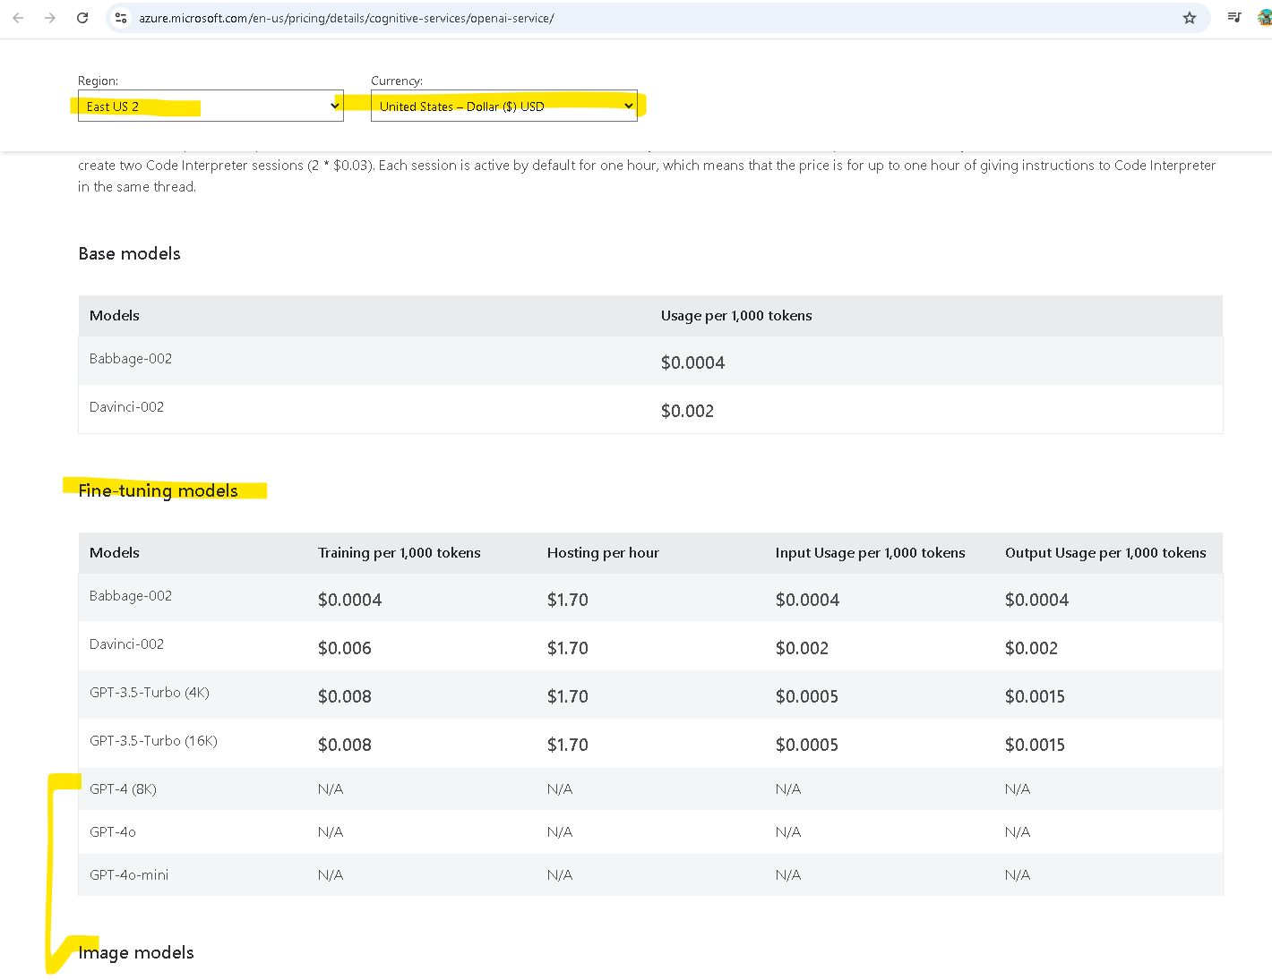1272x980 pixels.
Task: Click the GPT-3.5-Turbo (4K) row label
Action: (150, 692)
